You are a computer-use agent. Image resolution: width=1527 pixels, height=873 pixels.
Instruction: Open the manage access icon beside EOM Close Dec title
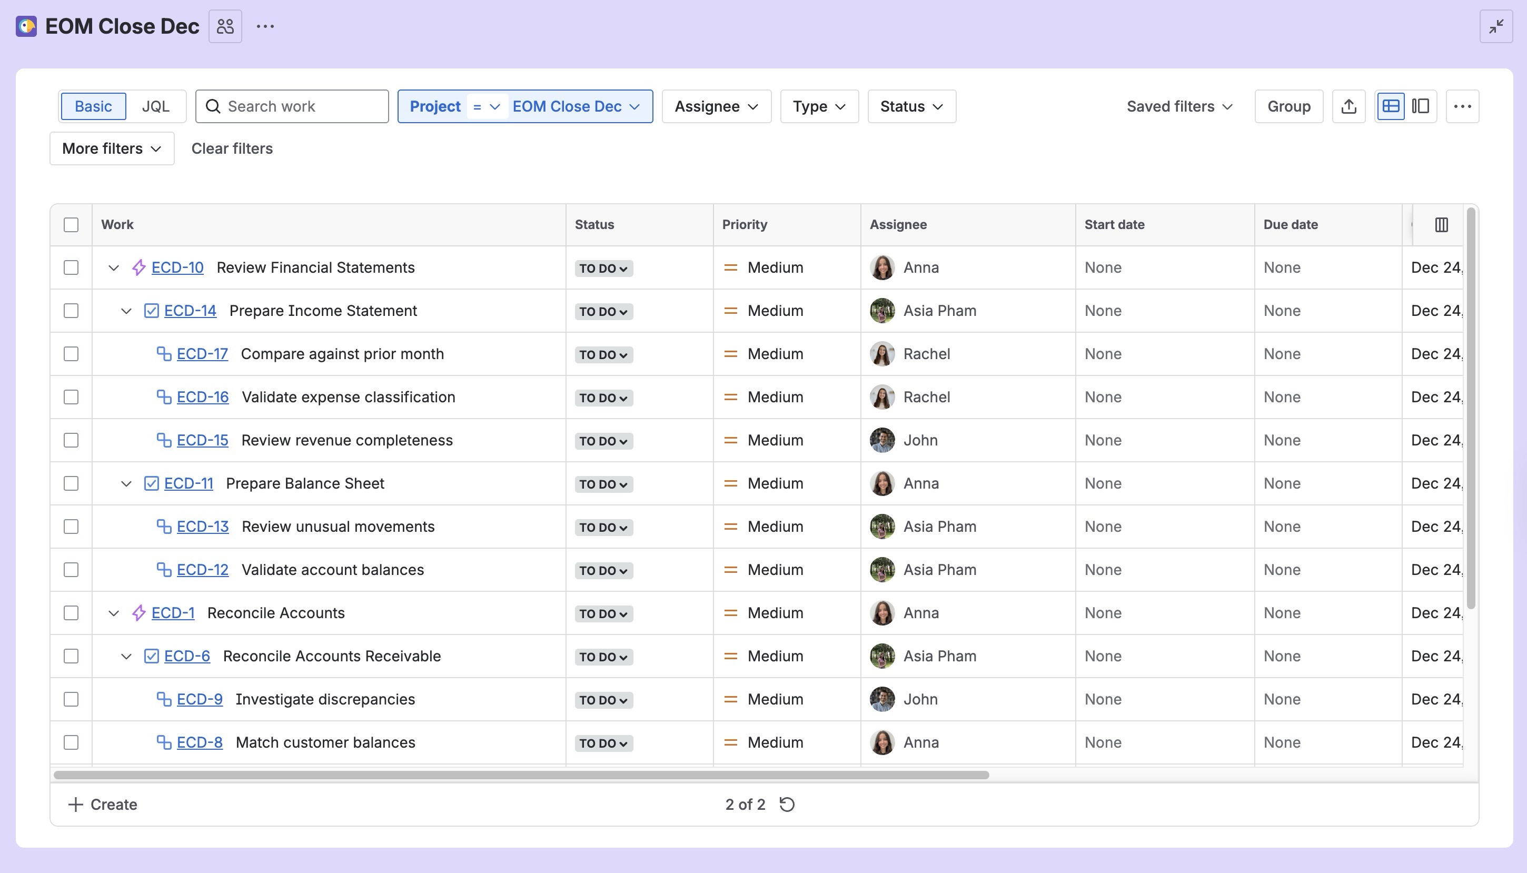[x=225, y=26]
